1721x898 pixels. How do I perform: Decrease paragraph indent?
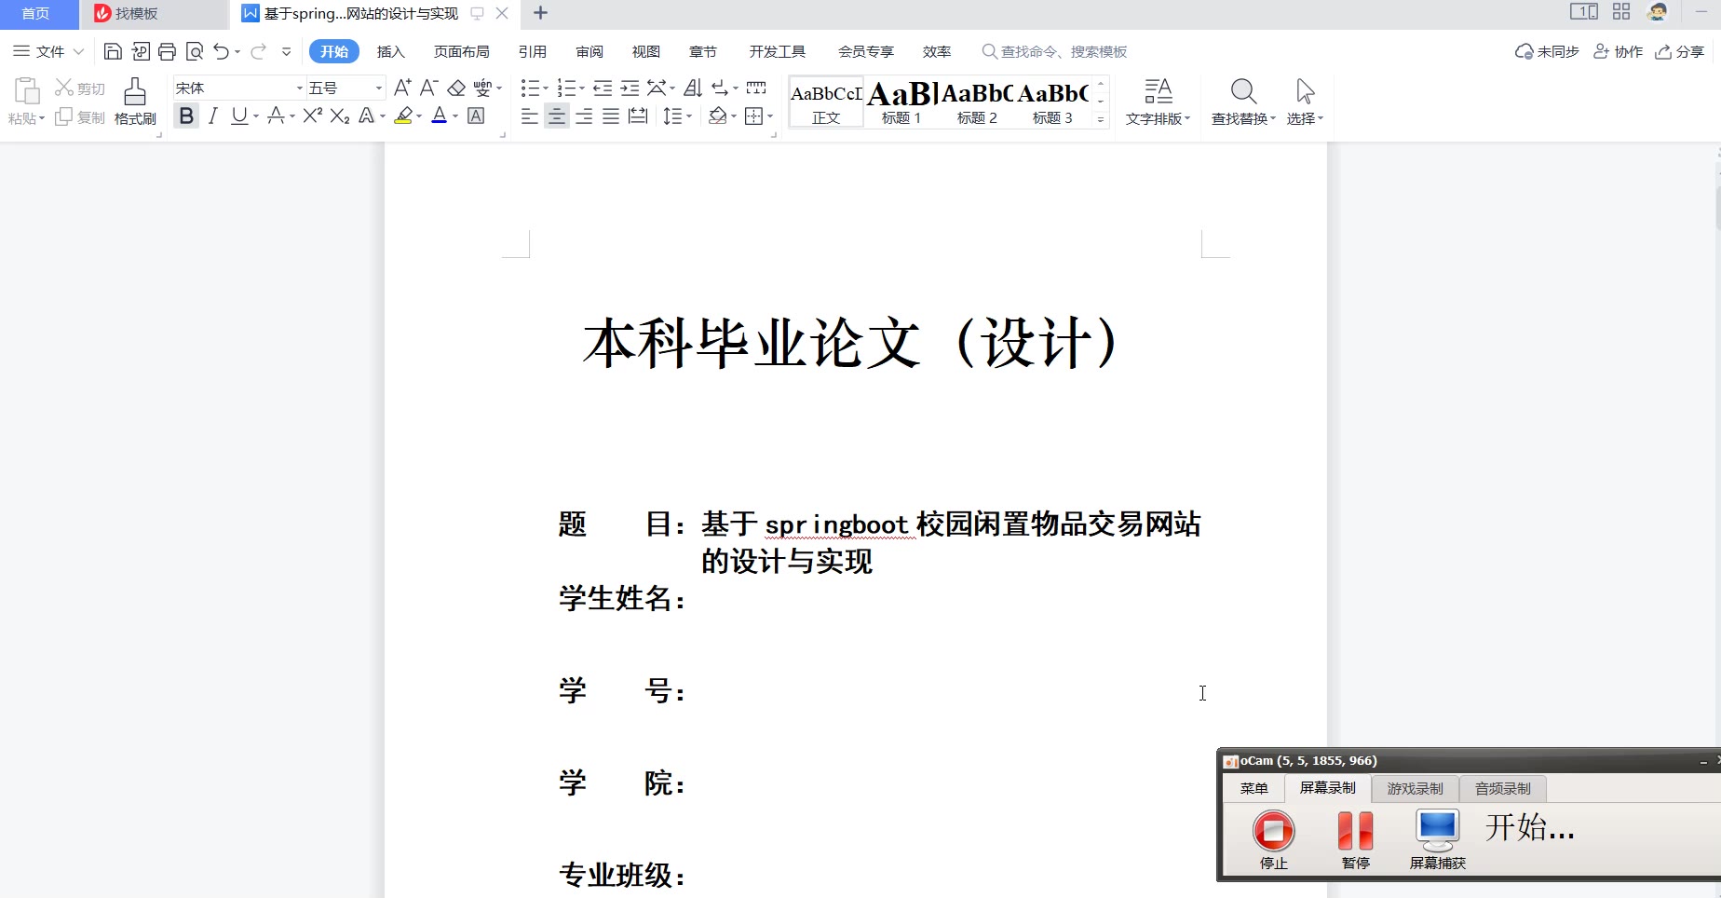tap(603, 88)
